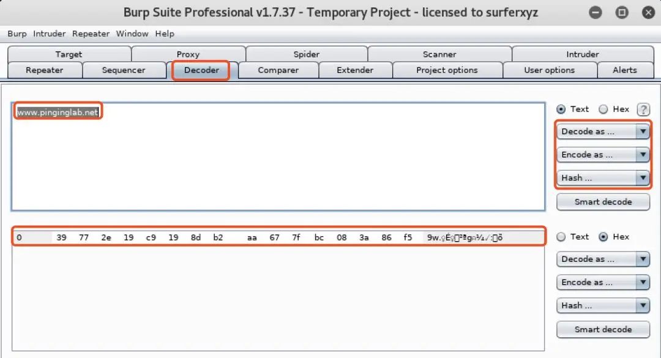661x358 pixels.
Task: Open the Project options tab
Action: pyautogui.click(x=447, y=70)
